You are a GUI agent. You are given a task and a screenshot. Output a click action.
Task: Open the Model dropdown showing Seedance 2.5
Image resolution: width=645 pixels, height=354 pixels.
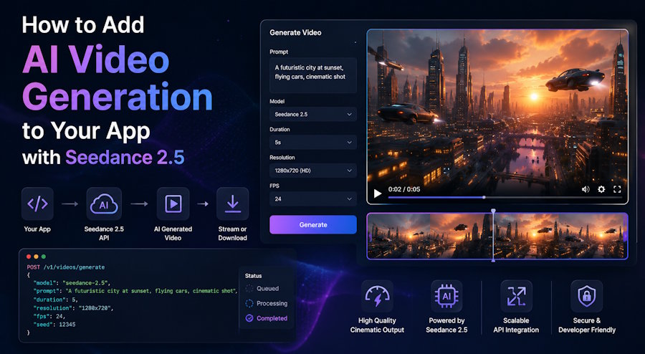[313, 115]
